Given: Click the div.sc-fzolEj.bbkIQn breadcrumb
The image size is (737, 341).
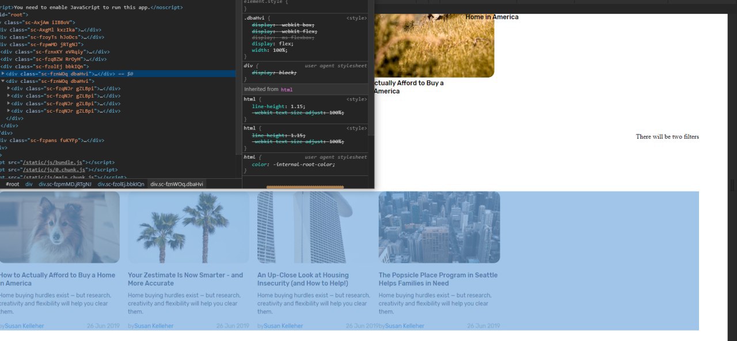Looking at the screenshot, I should coord(121,184).
